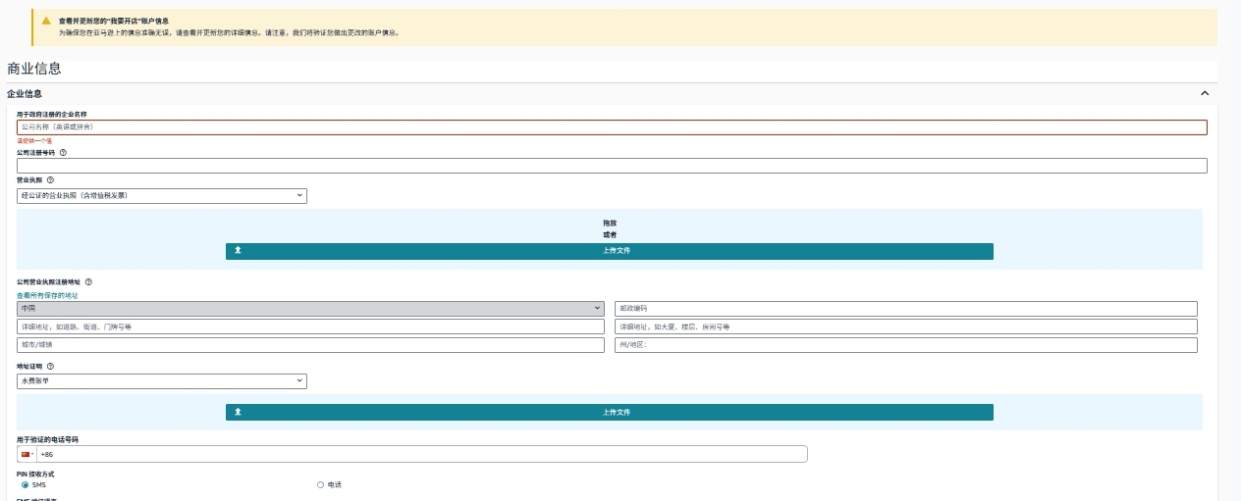1241x501 pixels.
Task: Select 电话 as PIN receiving method
Action: [x=320, y=485]
